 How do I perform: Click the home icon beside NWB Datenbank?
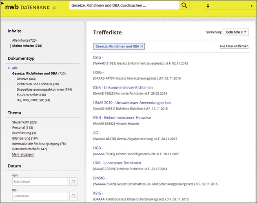click(54, 7)
